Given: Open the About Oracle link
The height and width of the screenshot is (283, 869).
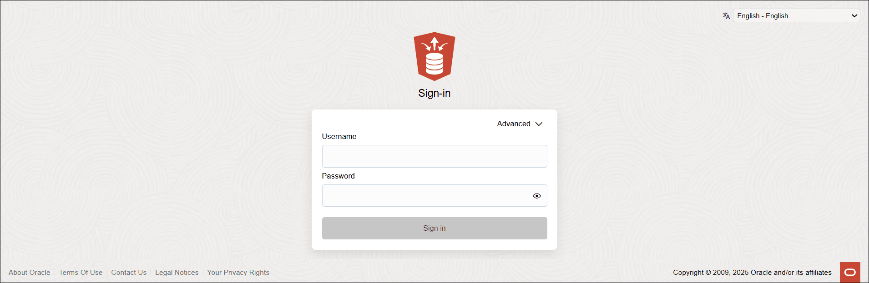Looking at the screenshot, I should tap(29, 272).
